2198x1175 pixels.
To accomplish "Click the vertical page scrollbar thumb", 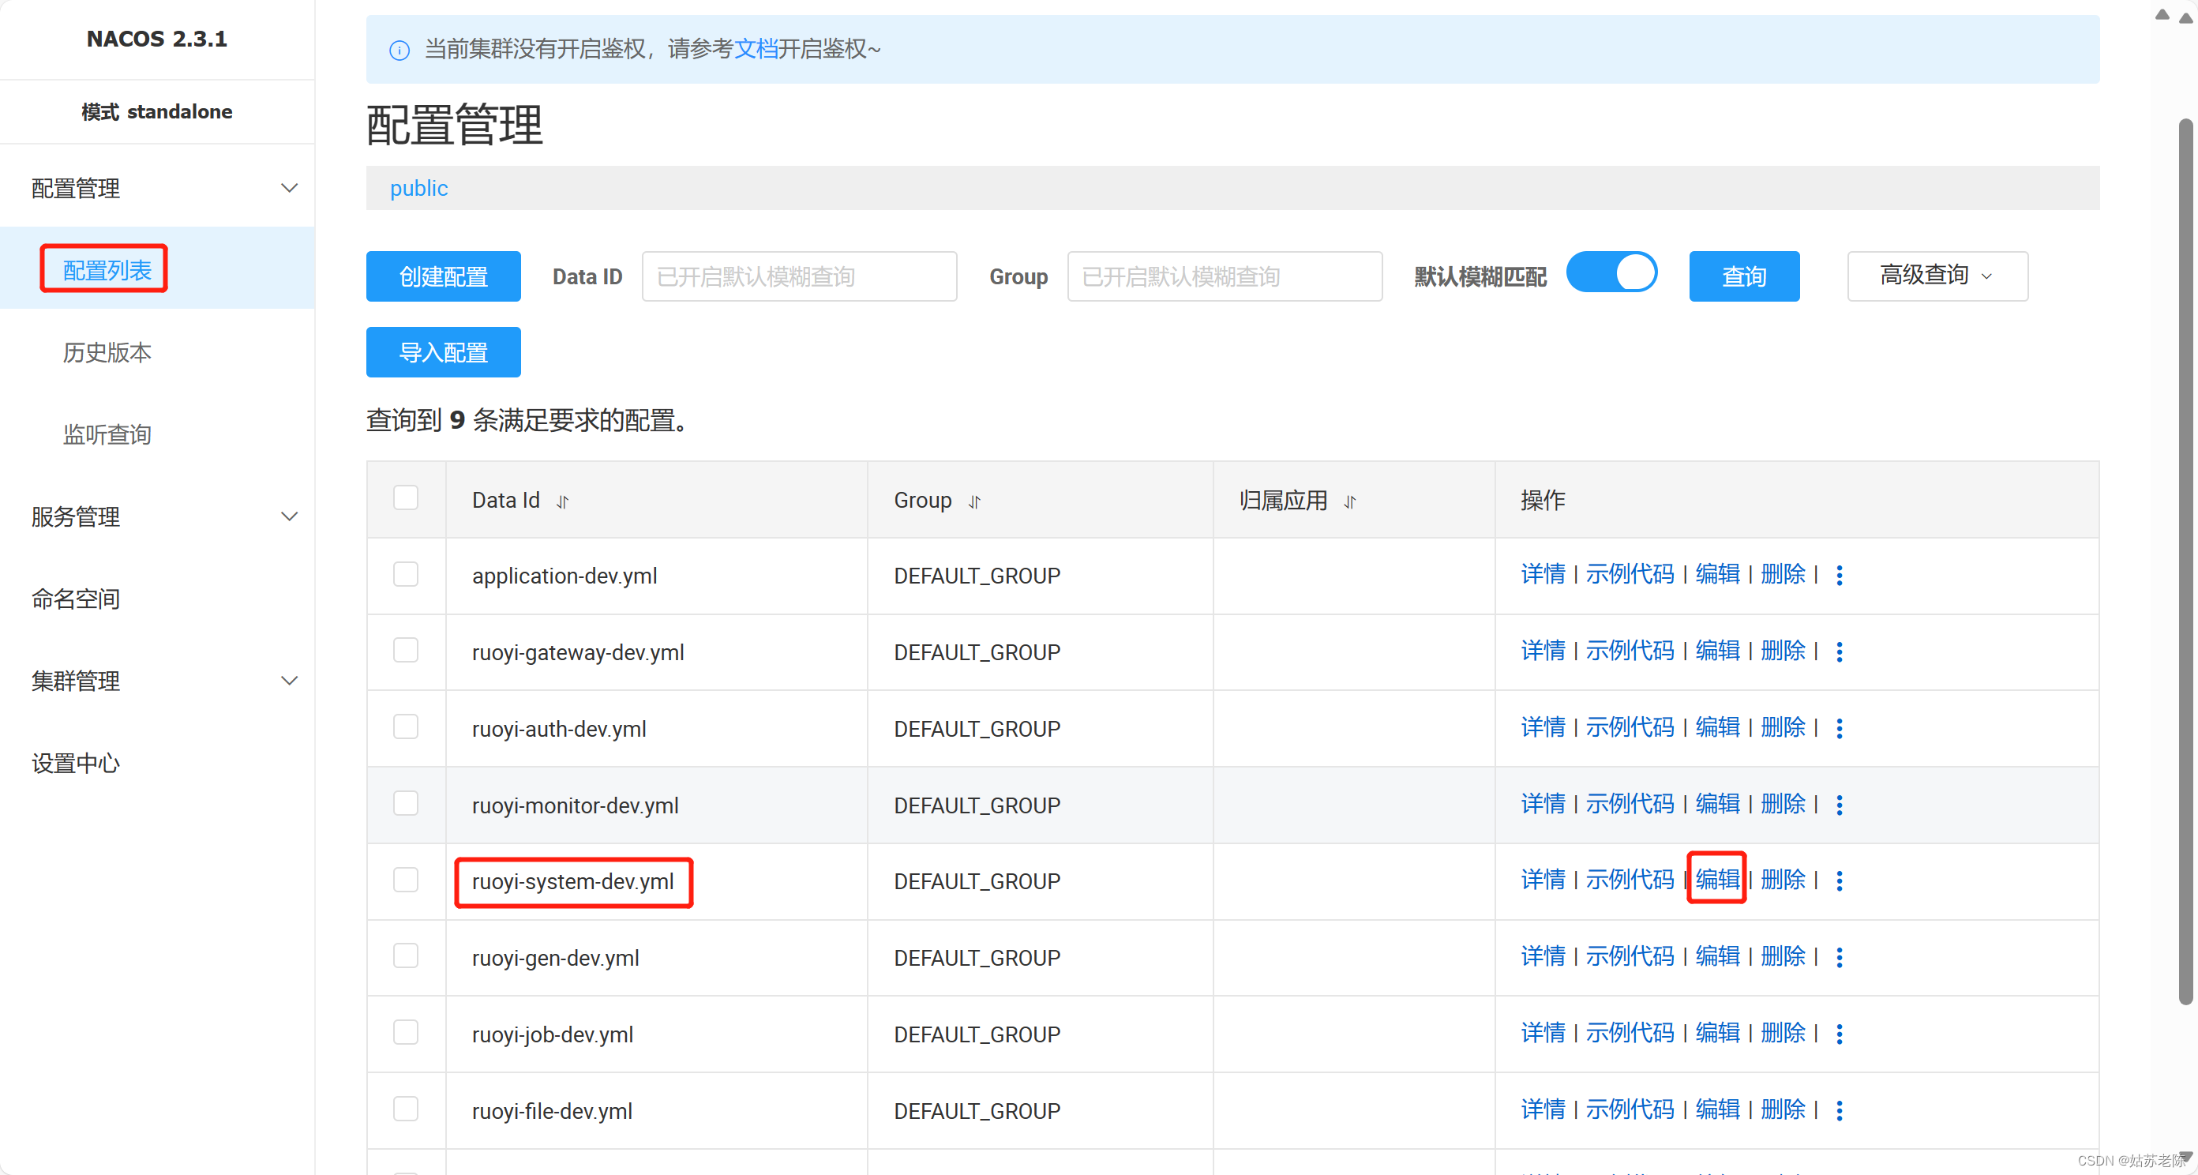I will (2185, 563).
